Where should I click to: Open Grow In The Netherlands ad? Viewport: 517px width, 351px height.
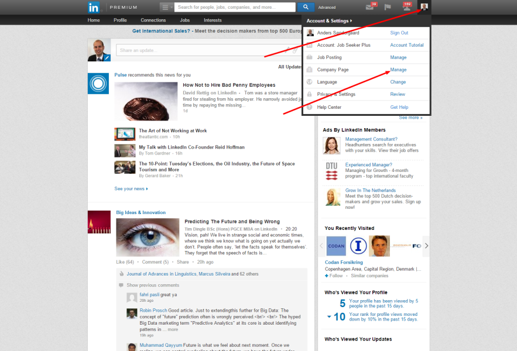pyautogui.click(x=370, y=190)
